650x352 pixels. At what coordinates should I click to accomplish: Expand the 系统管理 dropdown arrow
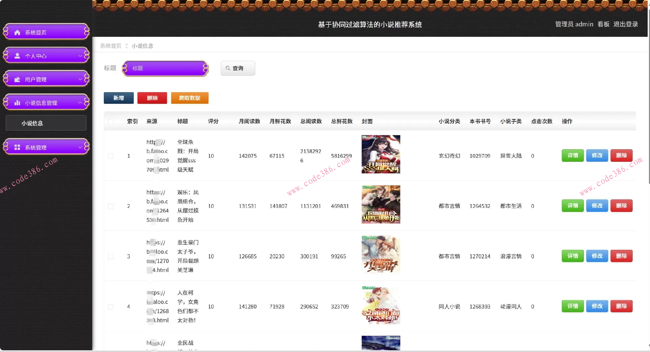pos(80,147)
